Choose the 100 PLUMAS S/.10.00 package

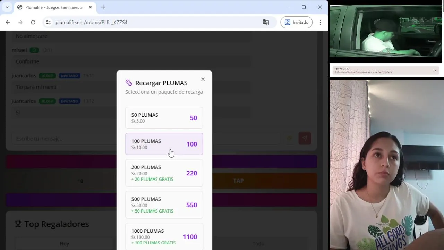pos(164,144)
